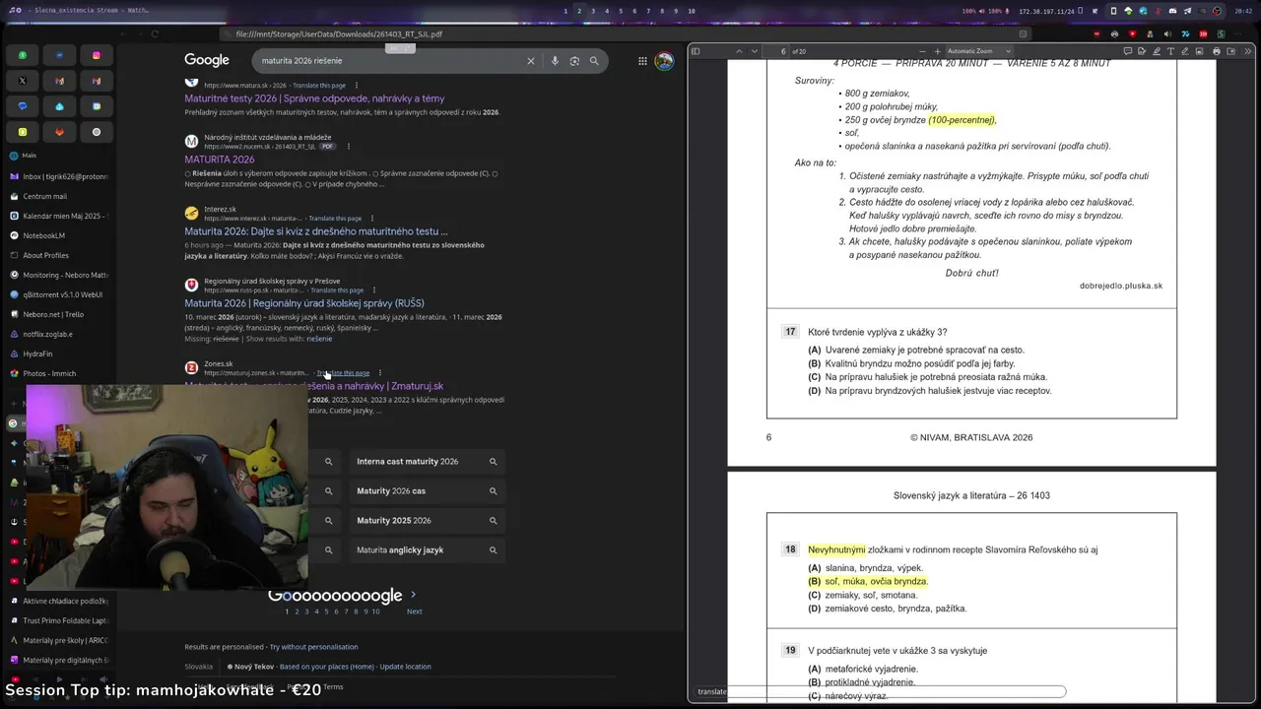Open the Google account avatar
Viewport: 1261px width, 709px height.
pos(665,61)
